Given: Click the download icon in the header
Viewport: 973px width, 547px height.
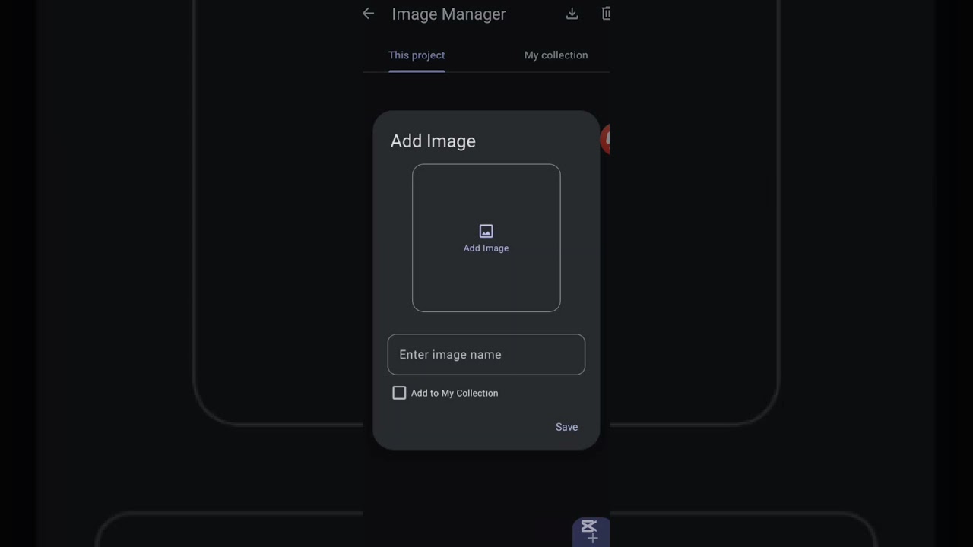Looking at the screenshot, I should pos(572,14).
